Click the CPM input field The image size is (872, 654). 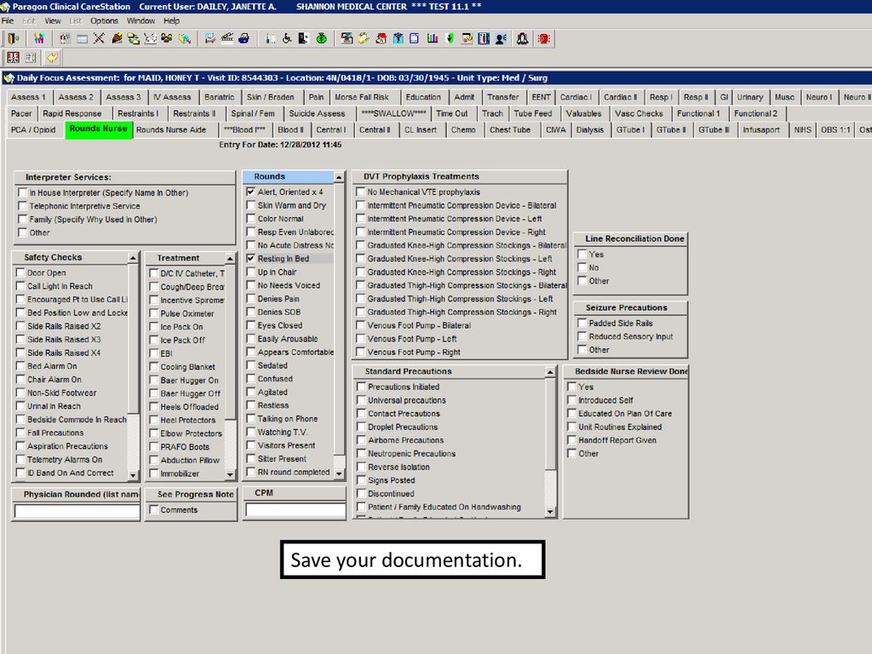[295, 510]
